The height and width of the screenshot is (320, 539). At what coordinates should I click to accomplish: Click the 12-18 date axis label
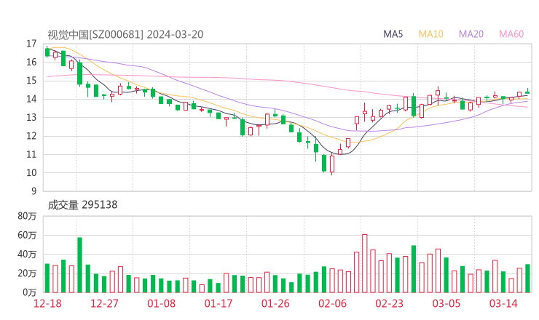point(47,303)
